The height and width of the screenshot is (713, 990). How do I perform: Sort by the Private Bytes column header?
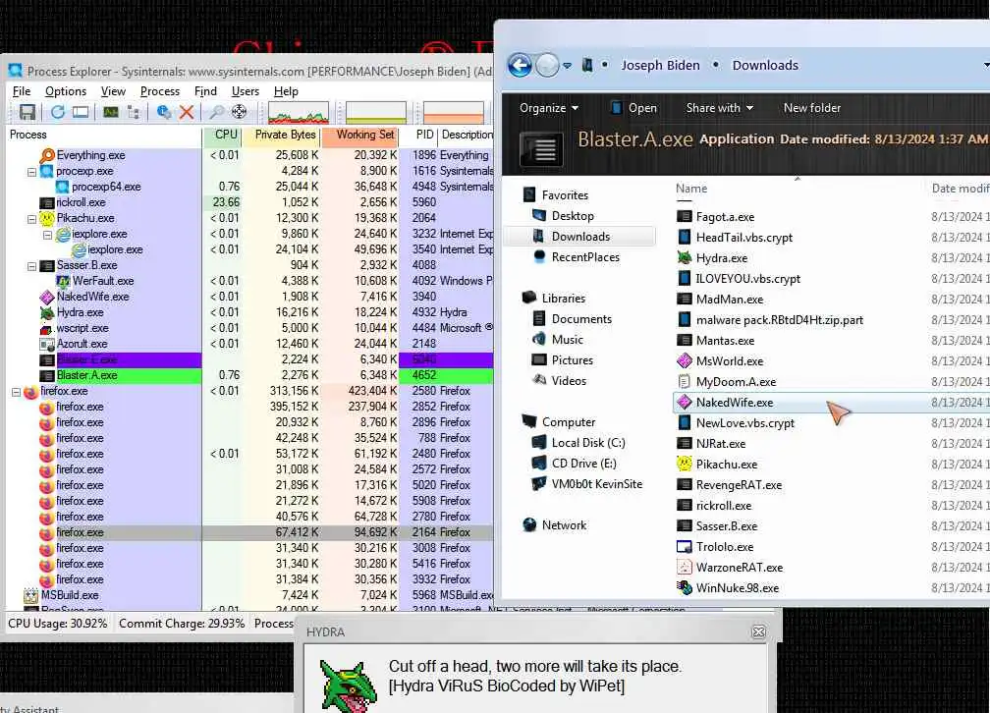[283, 135]
